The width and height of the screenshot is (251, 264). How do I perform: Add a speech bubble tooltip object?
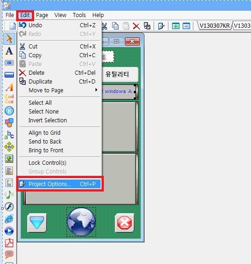pyautogui.click(x=9, y=254)
